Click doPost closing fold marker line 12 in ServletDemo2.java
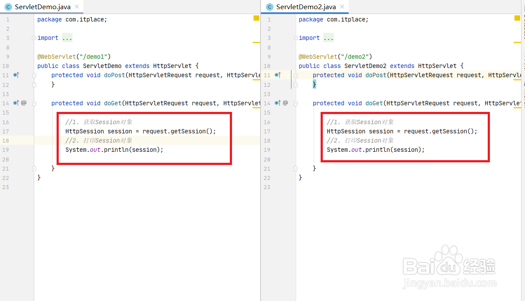 (296, 85)
